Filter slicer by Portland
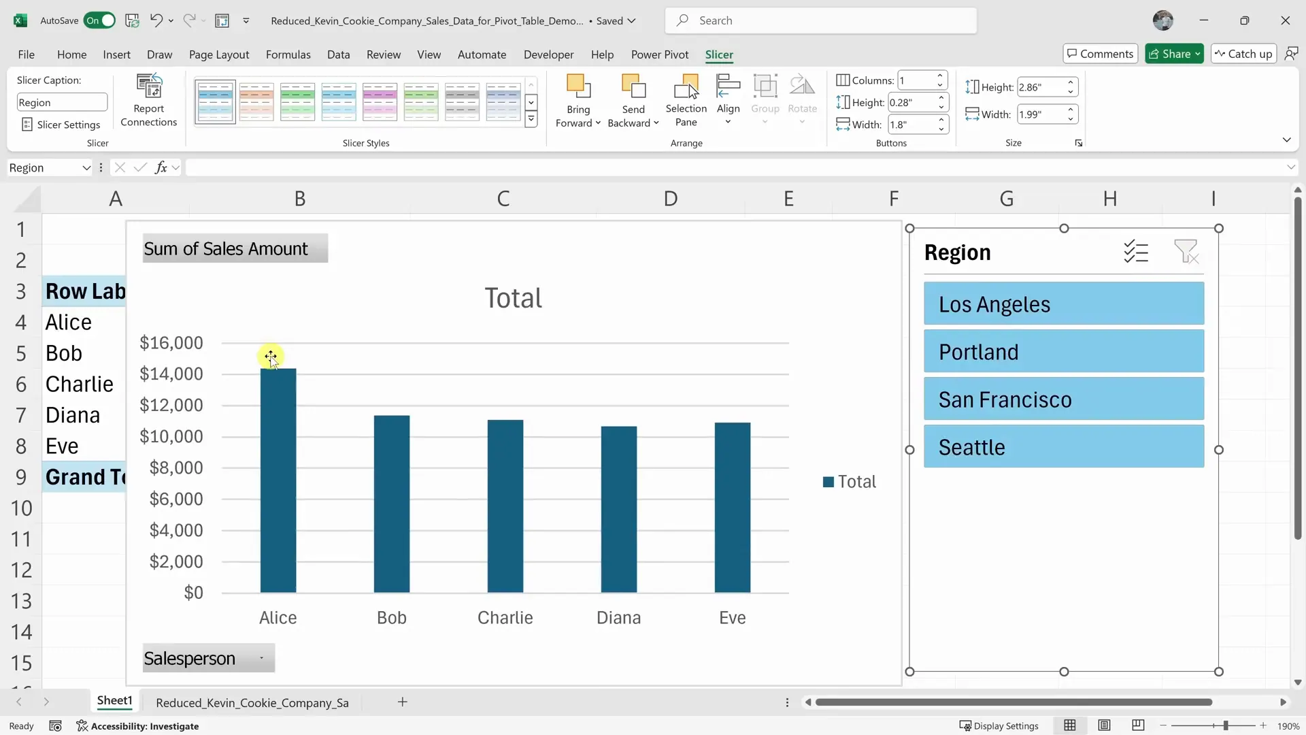Image resolution: width=1306 pixels, height=735 pixels. point(1063,351)
